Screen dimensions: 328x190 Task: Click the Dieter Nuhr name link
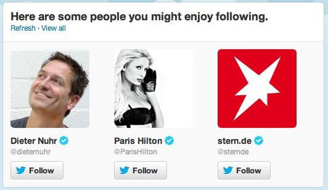(x=34, y=141)
